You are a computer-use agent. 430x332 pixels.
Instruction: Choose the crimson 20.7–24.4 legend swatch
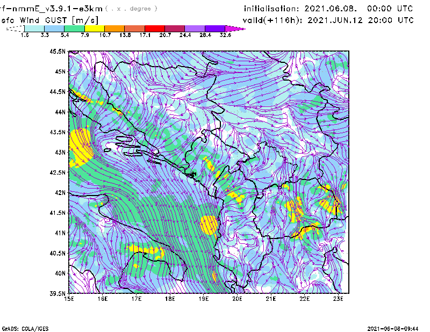(175, 28)
